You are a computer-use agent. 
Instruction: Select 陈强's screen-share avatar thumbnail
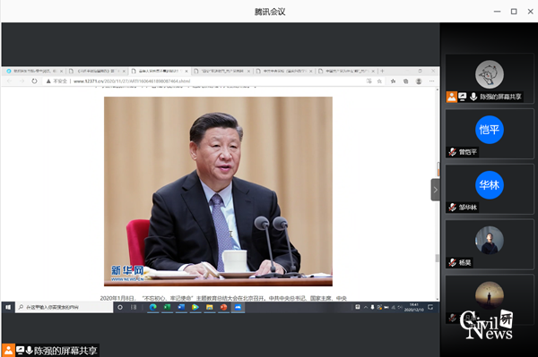pos(490,74)
